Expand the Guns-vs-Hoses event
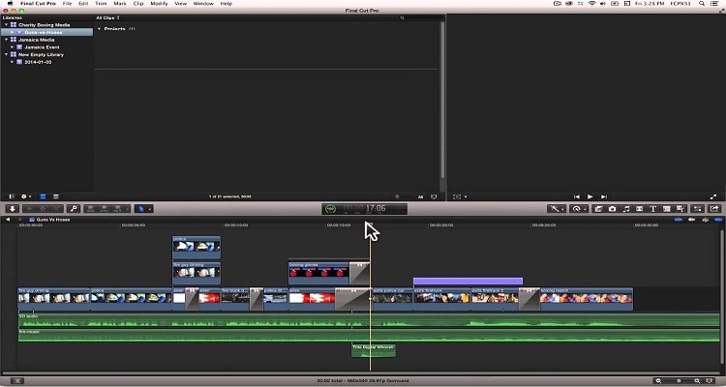Image resolution: width=726 pixels, height=387 pixels. pos(13,32)
